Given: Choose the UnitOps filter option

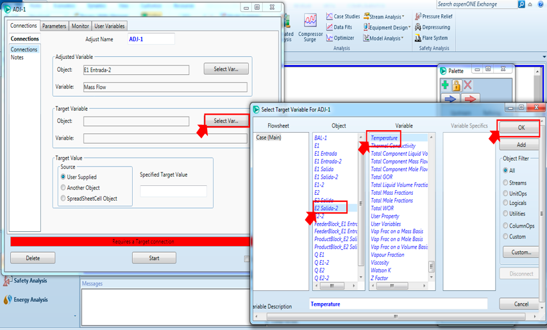Looking at the screenshot, I should coord(506,194).
